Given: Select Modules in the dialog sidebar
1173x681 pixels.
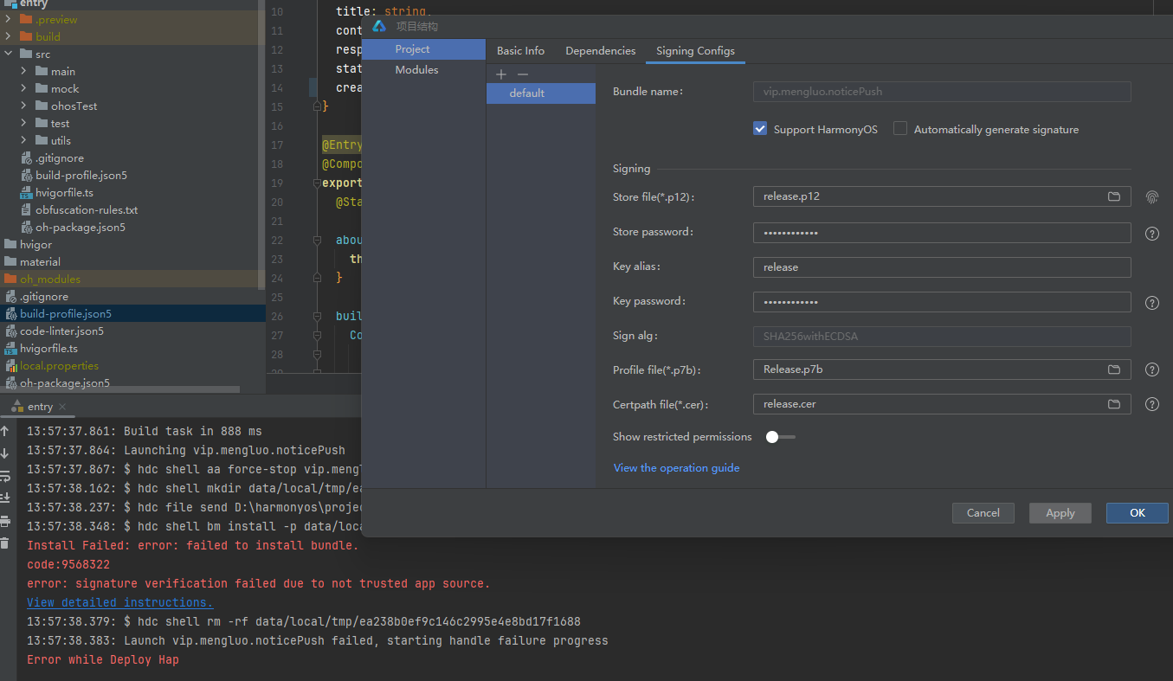Looking at the screenshot, I should point(423,70).
